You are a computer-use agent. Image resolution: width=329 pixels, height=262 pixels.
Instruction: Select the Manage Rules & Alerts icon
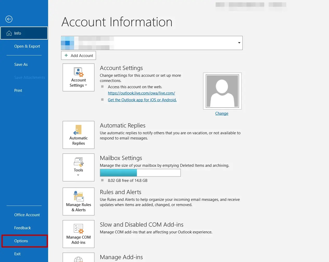click(x=78, y=196)
